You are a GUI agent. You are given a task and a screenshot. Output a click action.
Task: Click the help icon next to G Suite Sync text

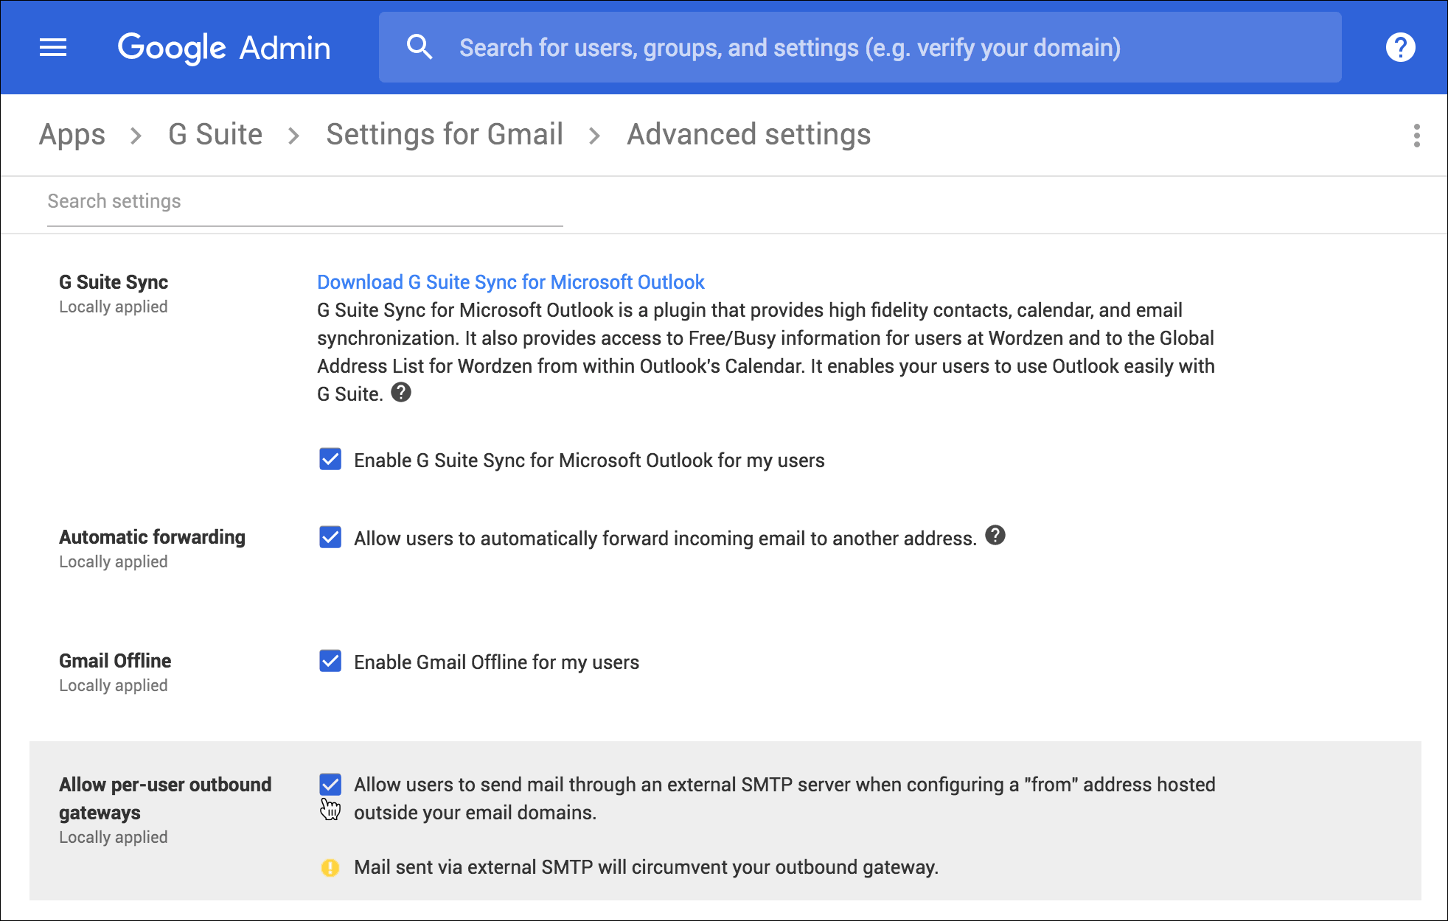coord(400,393)
